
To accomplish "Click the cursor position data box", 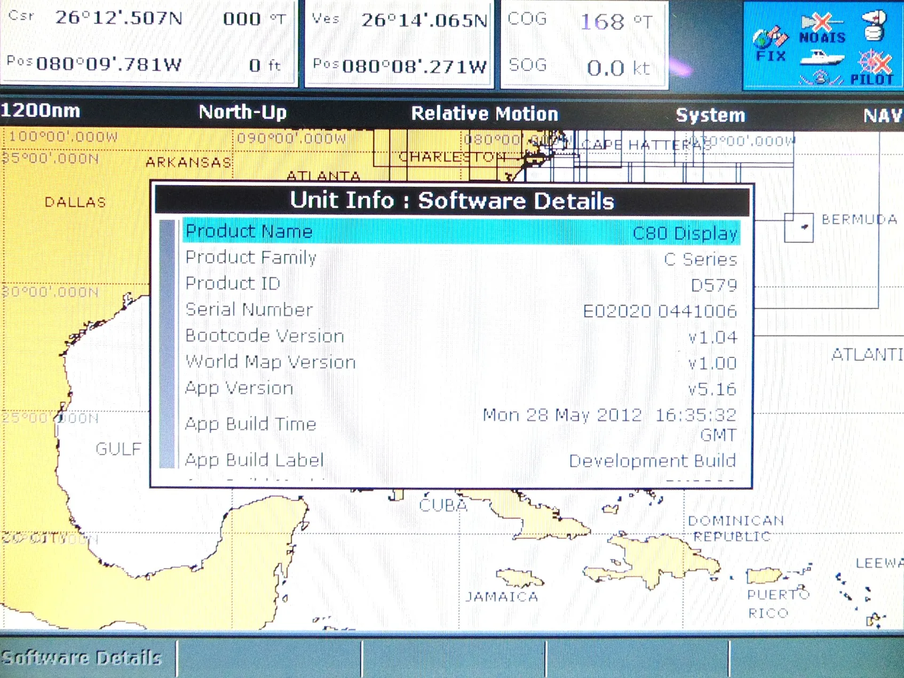I will (148, 42).
